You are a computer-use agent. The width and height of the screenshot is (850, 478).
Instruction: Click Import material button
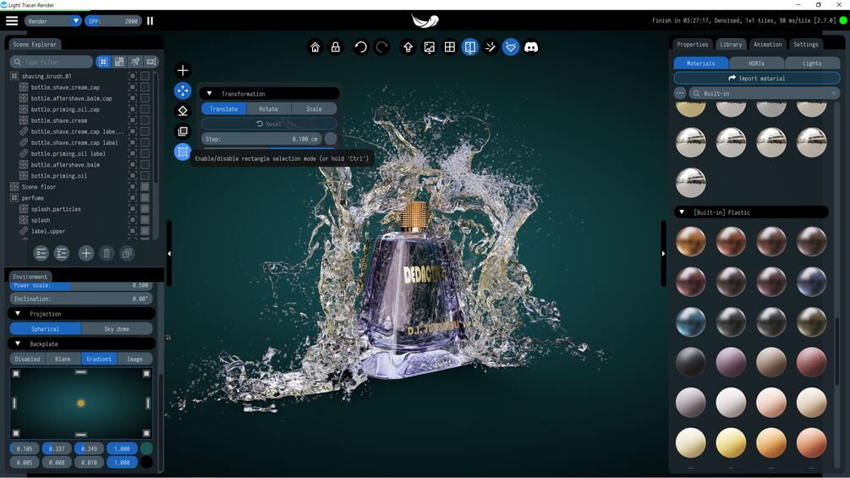click(757, 78)
